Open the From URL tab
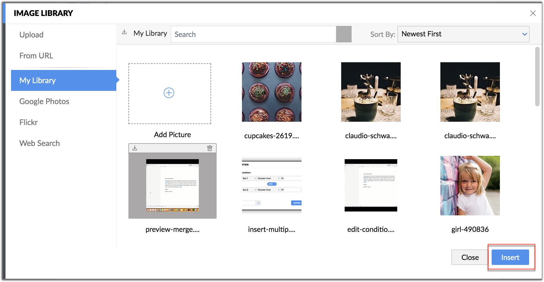Image resolution: width=544 pixels, height=282 pixels. pyautogui.click(x=36, y=56)
